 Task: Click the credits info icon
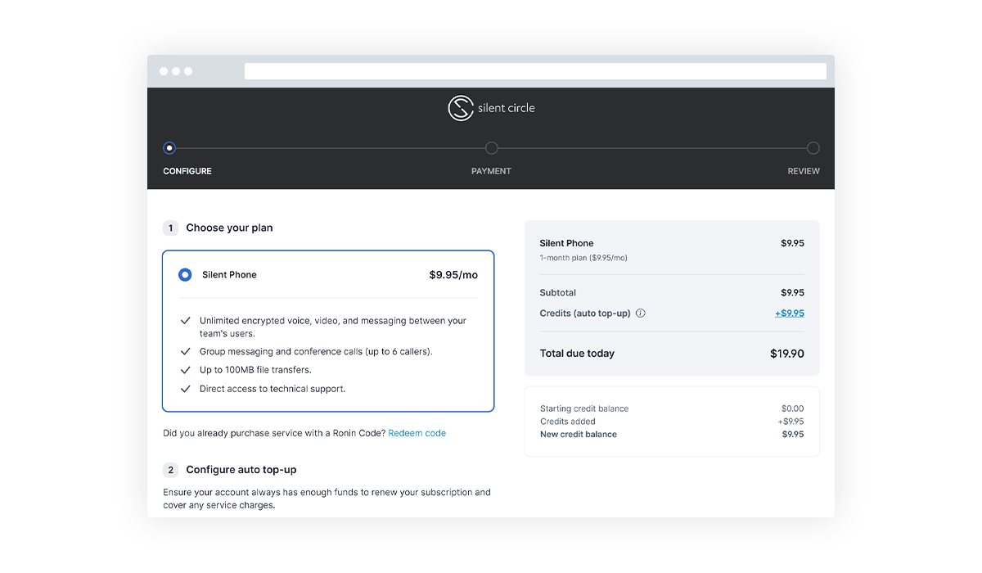click(641, 314)
